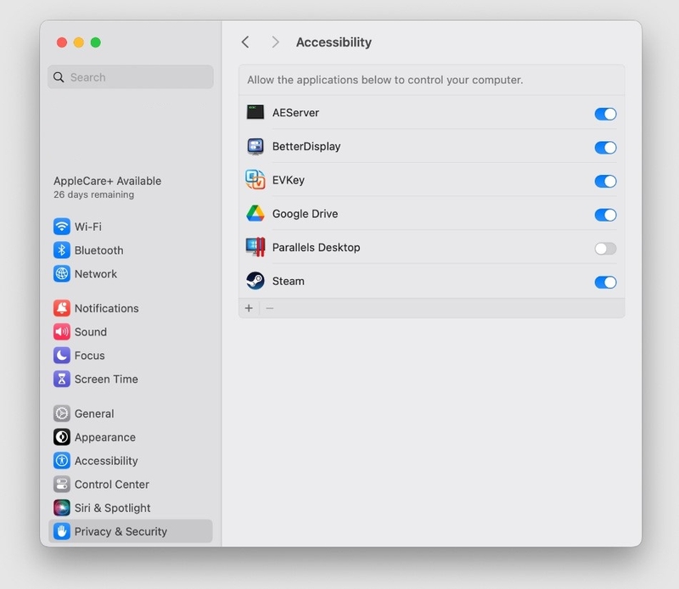Click the Focus moon icon
This screenshot has height=589, width=679.
[61, 355]
